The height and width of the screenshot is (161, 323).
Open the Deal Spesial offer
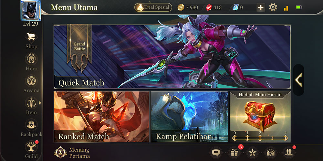click(x=153, y=7)
